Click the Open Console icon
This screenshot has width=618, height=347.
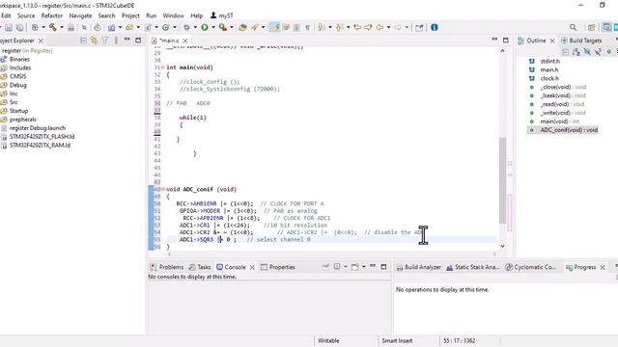pos(354,267)
